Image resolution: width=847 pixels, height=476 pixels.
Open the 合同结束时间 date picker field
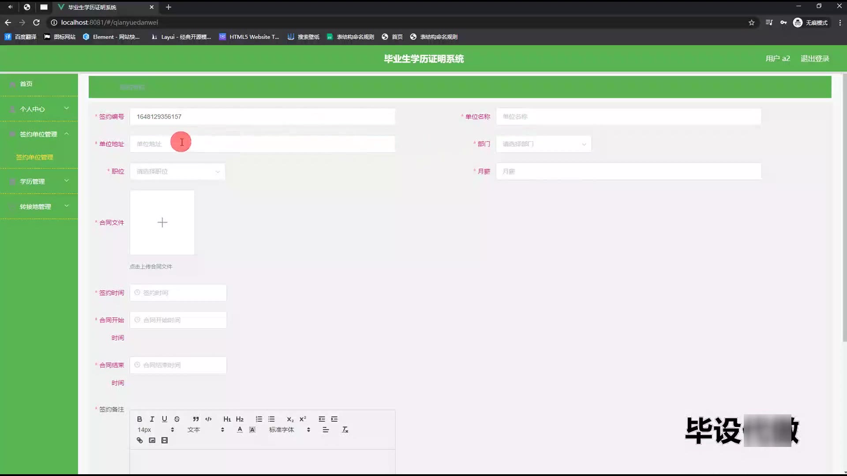click(x=178, y=365)
